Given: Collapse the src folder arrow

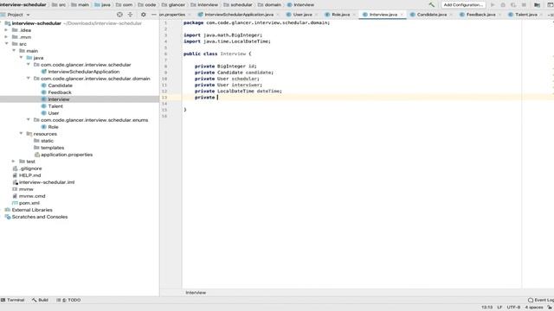Looking at the screenshot, I should coord(7,44).
